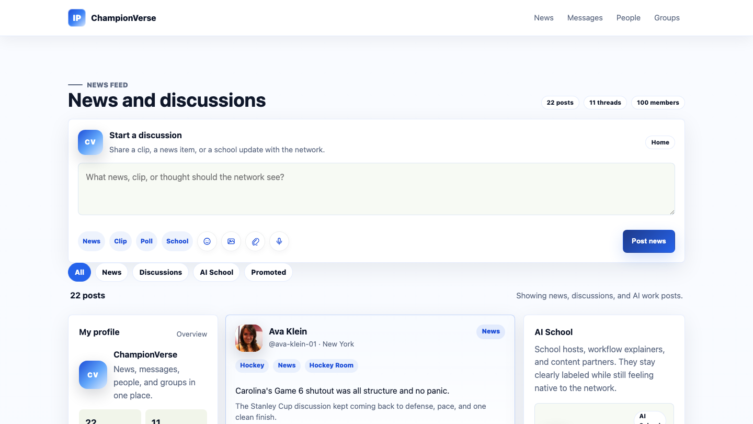Click the Post news button
This screenshot has height=424, width=753.
click(649, 241)
